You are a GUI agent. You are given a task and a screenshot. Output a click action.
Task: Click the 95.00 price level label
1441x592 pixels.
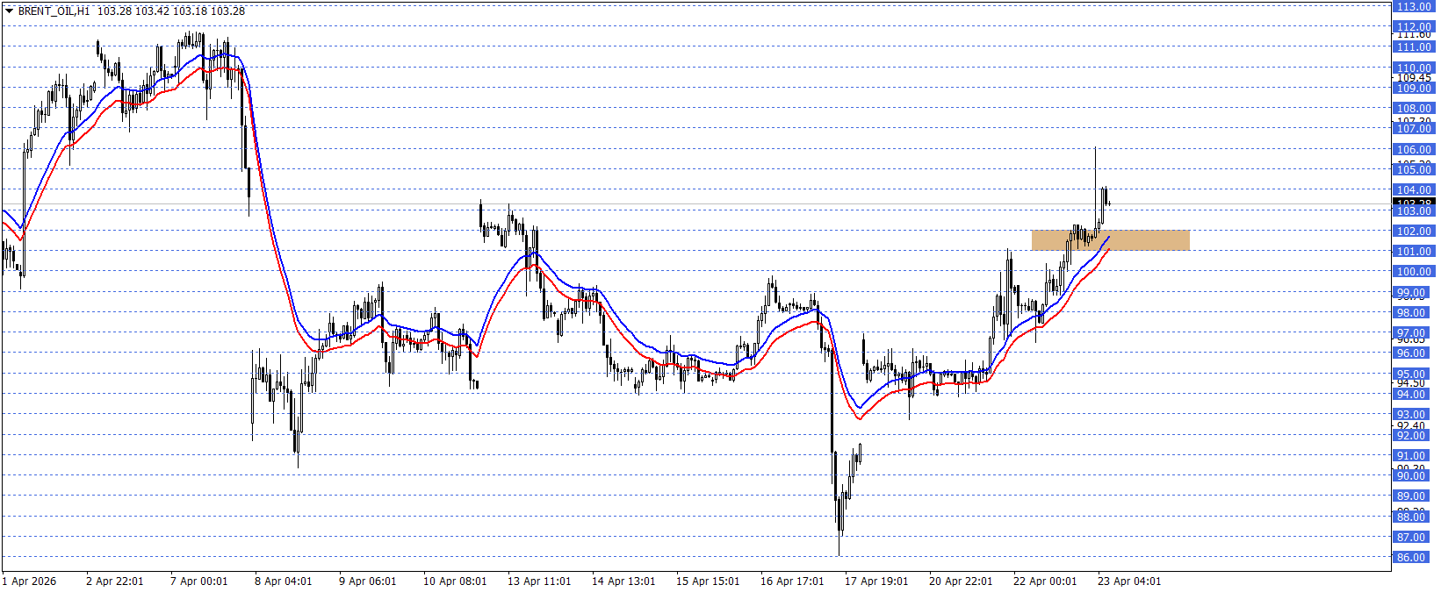pos(1411,374)
